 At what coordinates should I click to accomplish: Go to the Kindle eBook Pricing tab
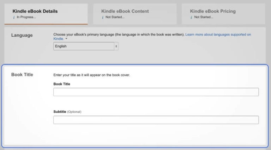point(223,14)
